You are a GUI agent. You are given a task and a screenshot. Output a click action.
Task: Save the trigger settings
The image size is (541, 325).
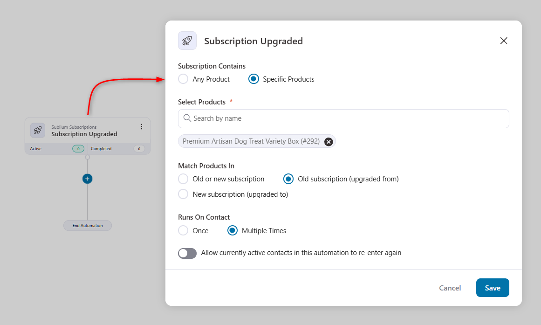[493, 288]
